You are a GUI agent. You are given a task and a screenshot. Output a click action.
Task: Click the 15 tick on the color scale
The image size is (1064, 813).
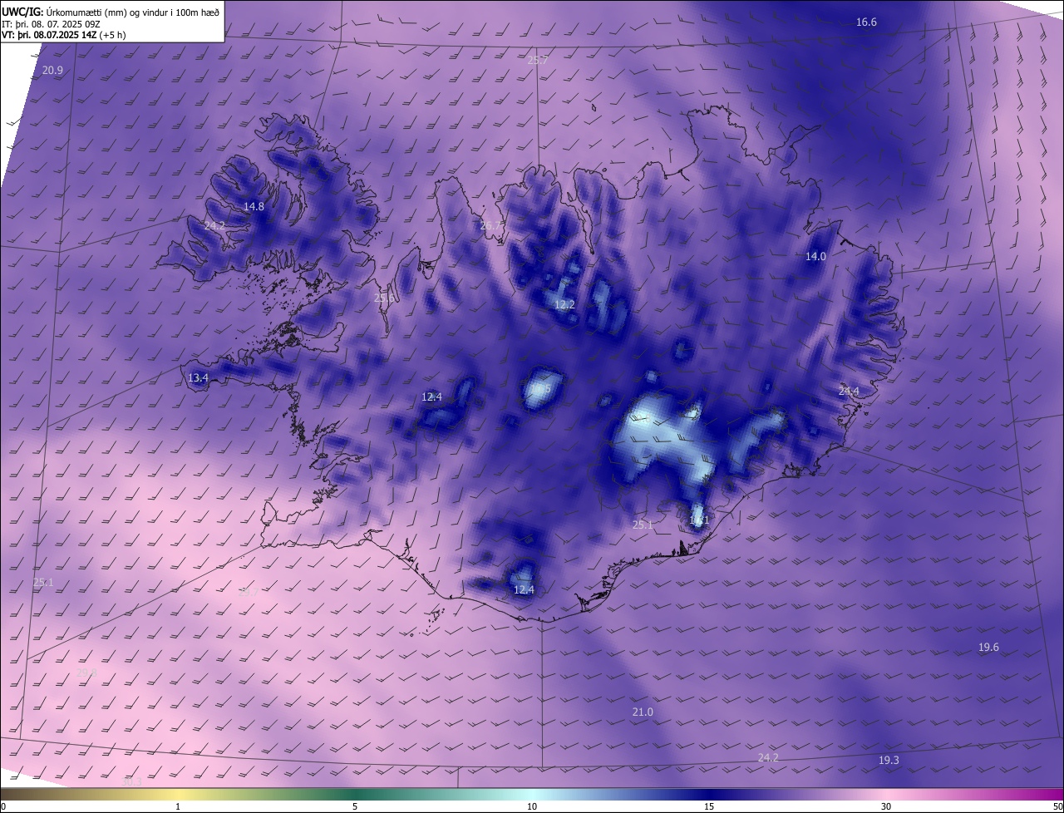coord(709,806)
